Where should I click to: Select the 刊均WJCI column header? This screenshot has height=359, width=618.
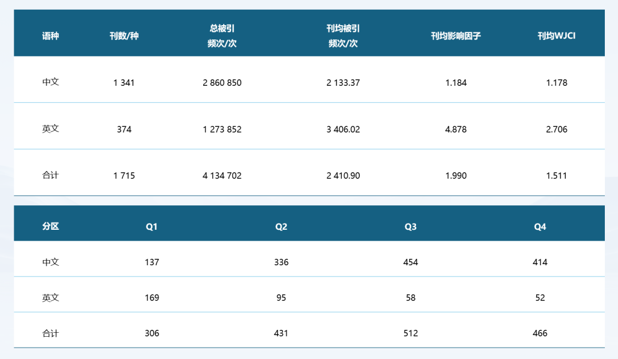[x=556, y=36]
